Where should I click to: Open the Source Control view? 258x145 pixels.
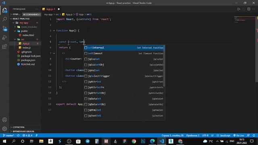click(4, 29)
